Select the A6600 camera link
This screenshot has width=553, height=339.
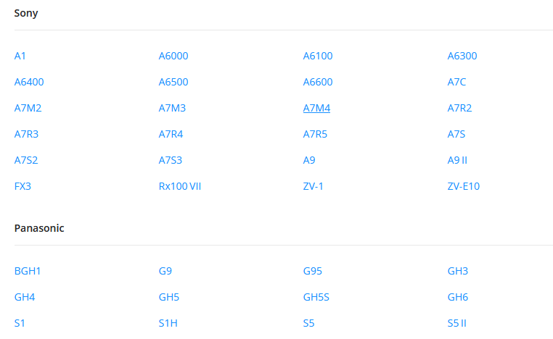click(318, 82)
